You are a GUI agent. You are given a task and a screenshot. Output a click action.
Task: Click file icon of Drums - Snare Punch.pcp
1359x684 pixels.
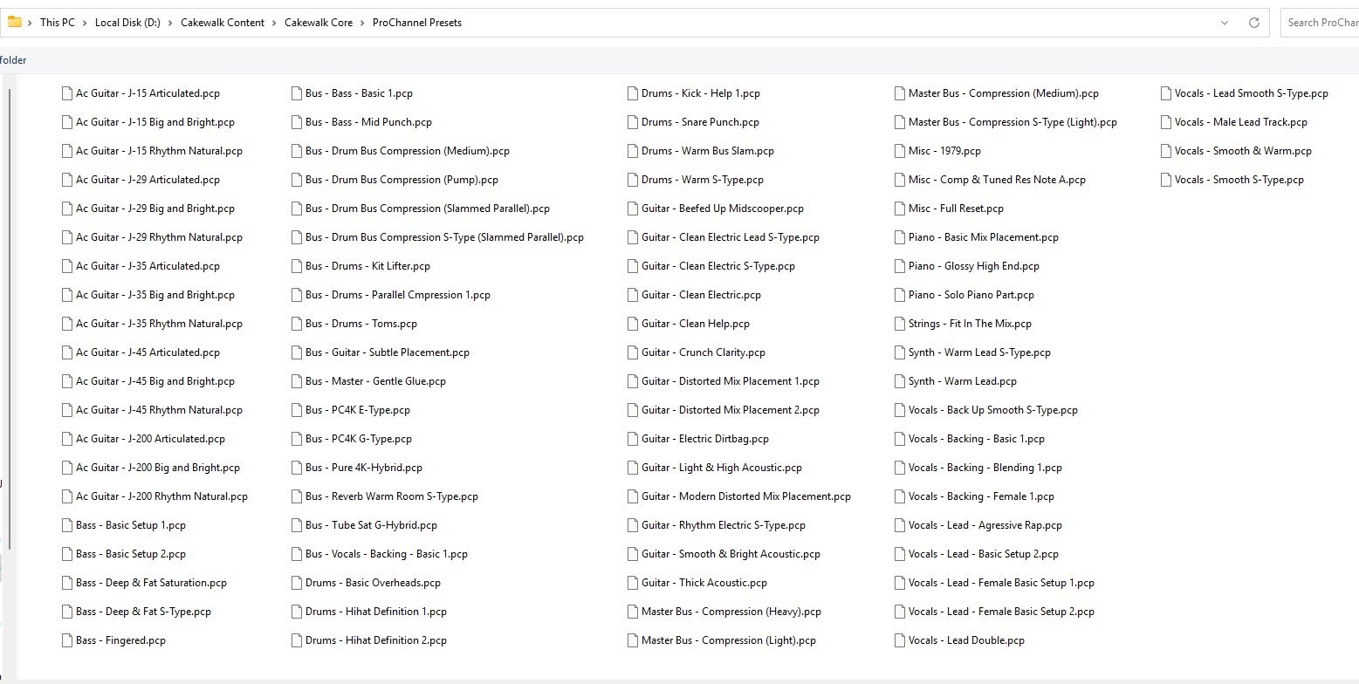(633, 122)
